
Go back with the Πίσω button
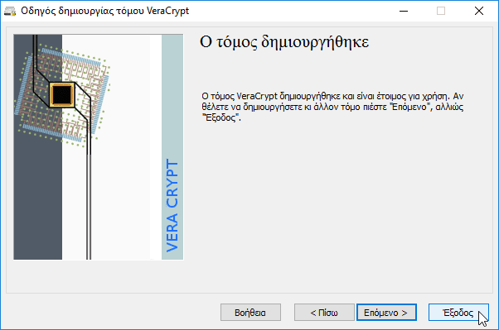tap(324, 313)
